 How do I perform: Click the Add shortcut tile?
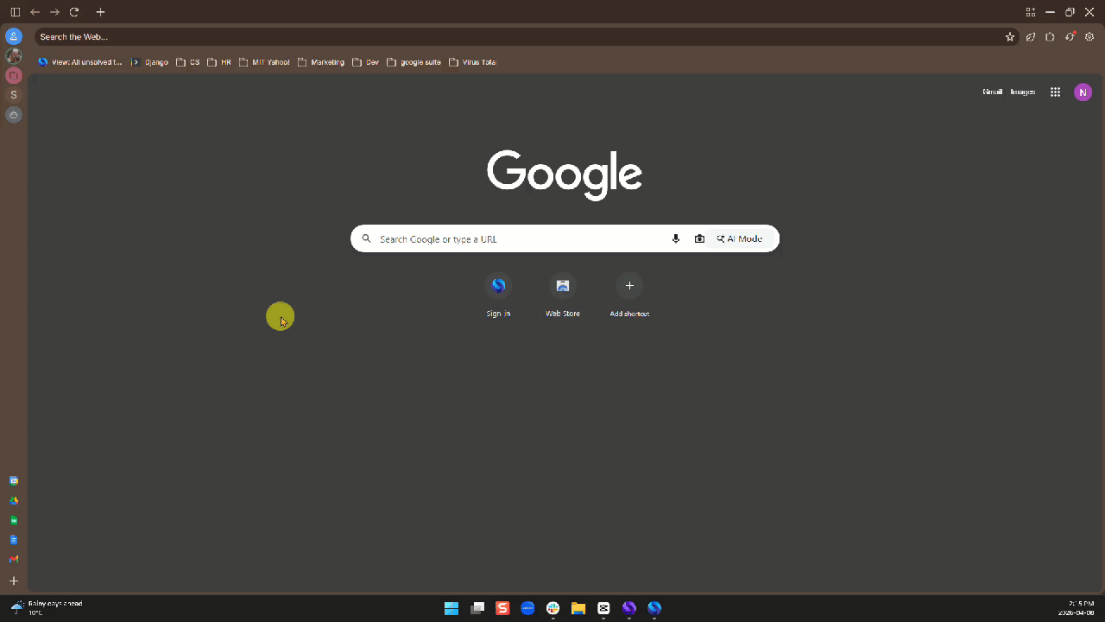tap(629, 295)
